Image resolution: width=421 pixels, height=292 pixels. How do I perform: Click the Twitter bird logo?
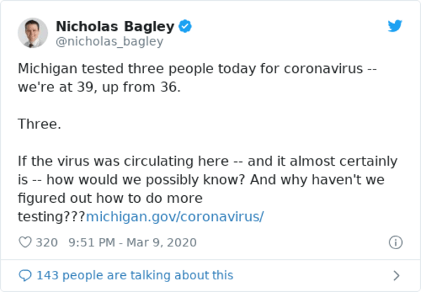[x=395, y=26]
